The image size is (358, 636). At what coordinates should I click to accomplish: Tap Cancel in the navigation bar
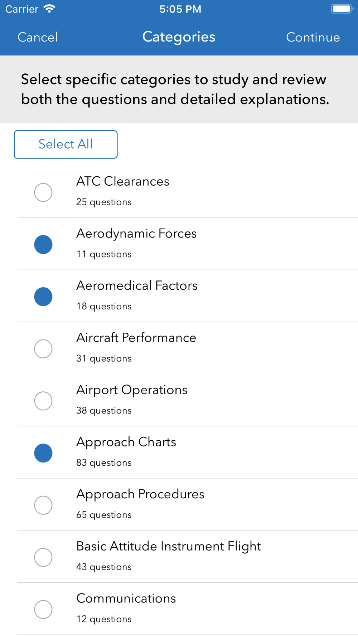(x=38, y=37)
